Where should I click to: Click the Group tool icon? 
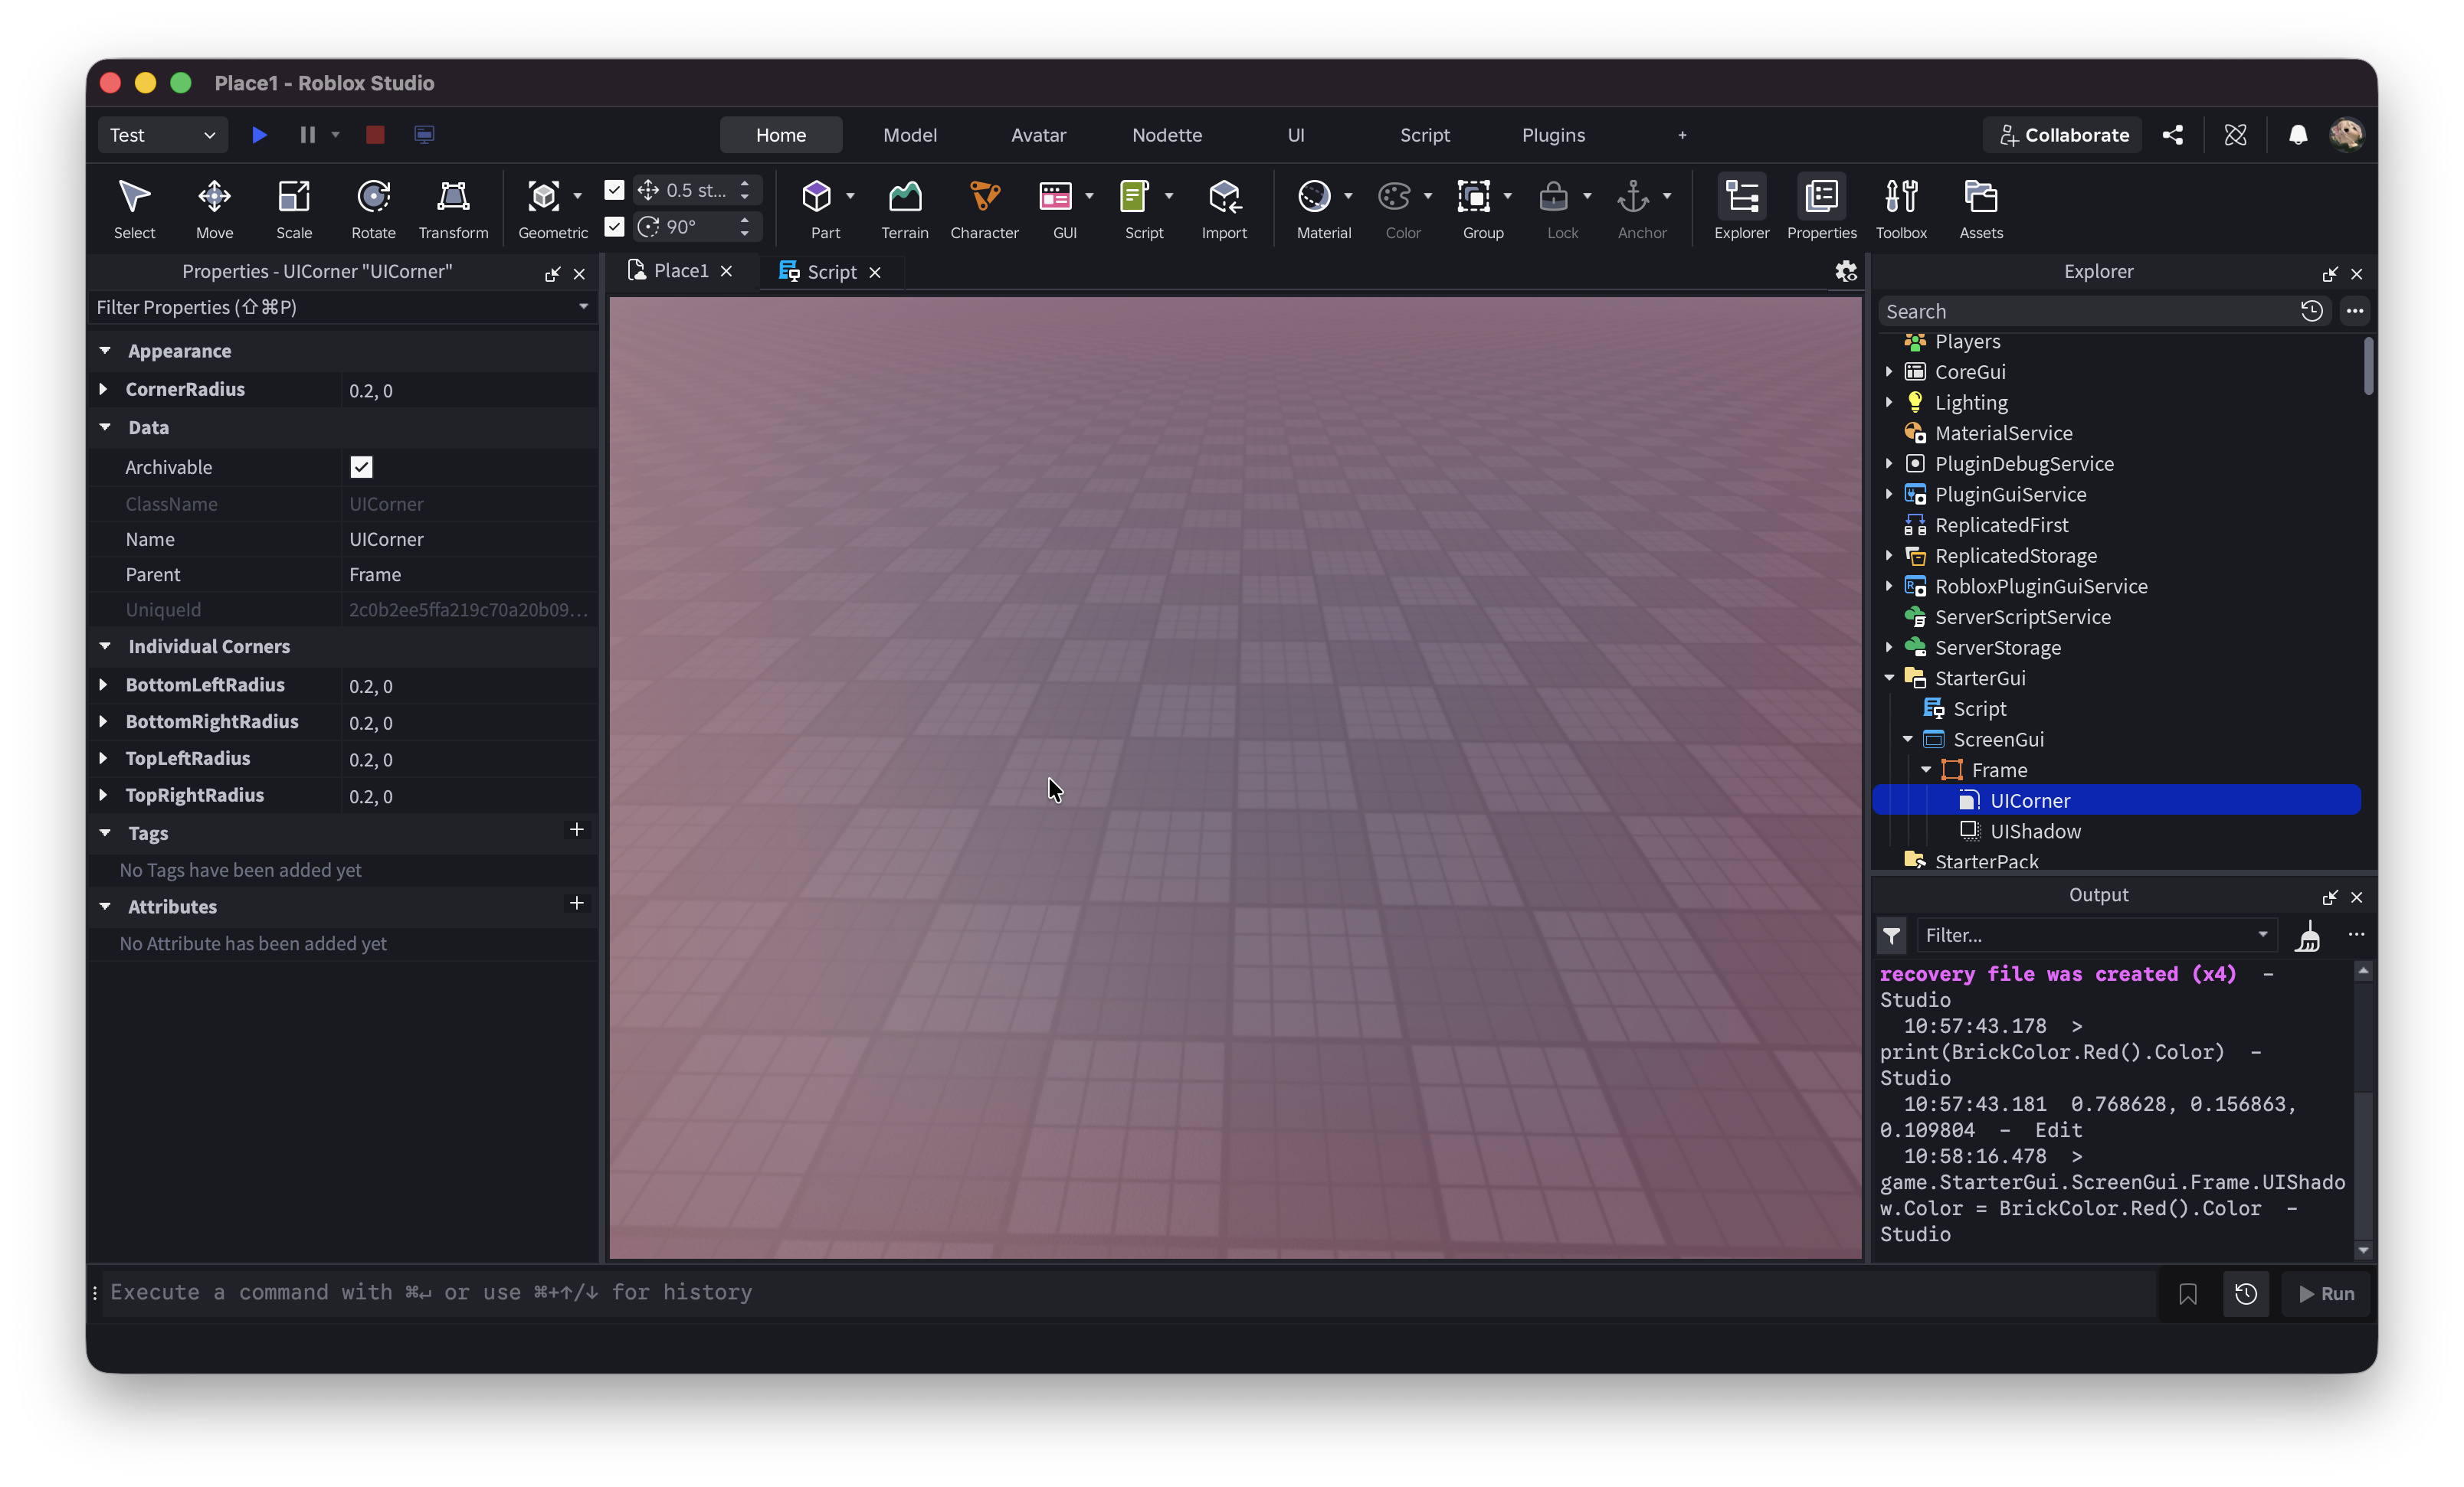[x=1474, y=197]
